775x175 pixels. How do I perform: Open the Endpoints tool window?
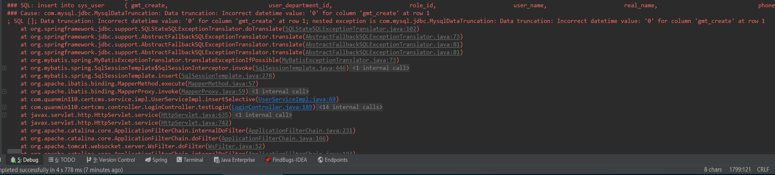point(333,160)
